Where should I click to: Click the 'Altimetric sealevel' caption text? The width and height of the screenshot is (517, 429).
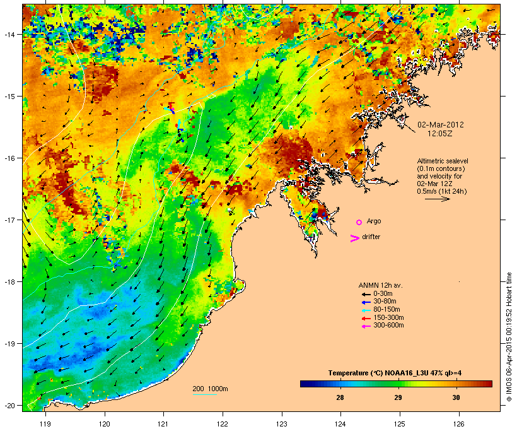(443, 161)
